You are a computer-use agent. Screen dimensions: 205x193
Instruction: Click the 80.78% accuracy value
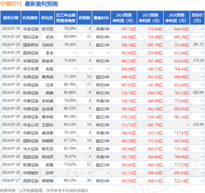tap(70, 85)
